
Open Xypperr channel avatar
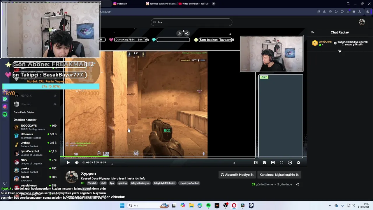(71, 177)
